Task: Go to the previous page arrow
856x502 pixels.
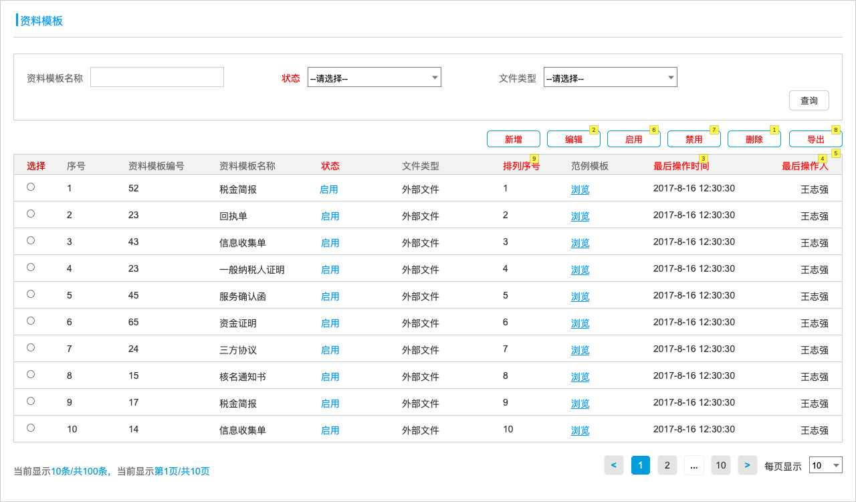Action: pos(614,465)
